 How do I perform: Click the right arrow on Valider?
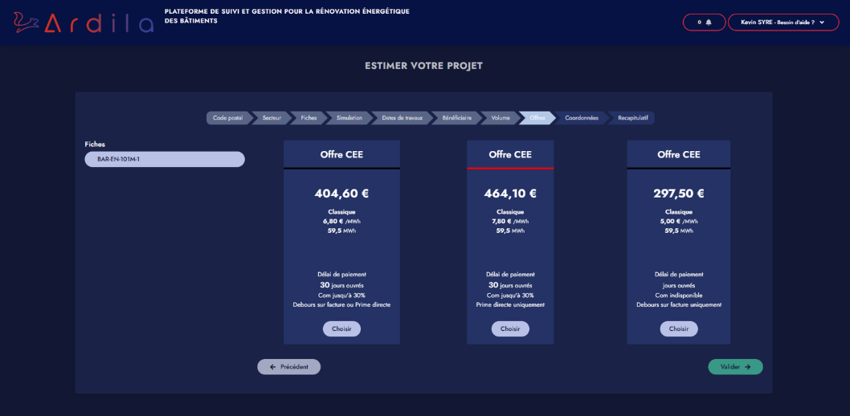click(x=748, y=367)
